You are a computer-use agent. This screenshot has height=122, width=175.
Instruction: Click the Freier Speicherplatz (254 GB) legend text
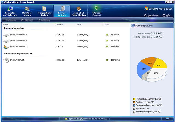(x=148, y=112)
